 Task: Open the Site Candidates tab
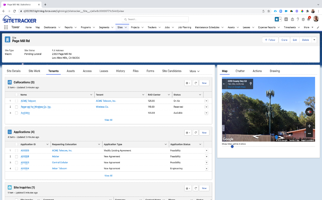click(172, 71)
